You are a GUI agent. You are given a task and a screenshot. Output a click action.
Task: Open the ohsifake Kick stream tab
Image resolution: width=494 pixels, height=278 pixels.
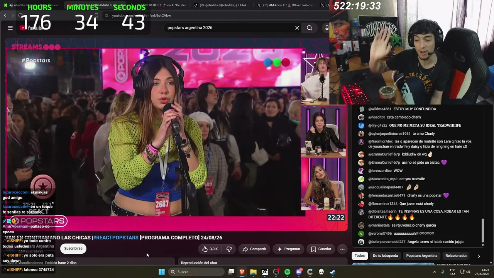(x=31, y=5)
